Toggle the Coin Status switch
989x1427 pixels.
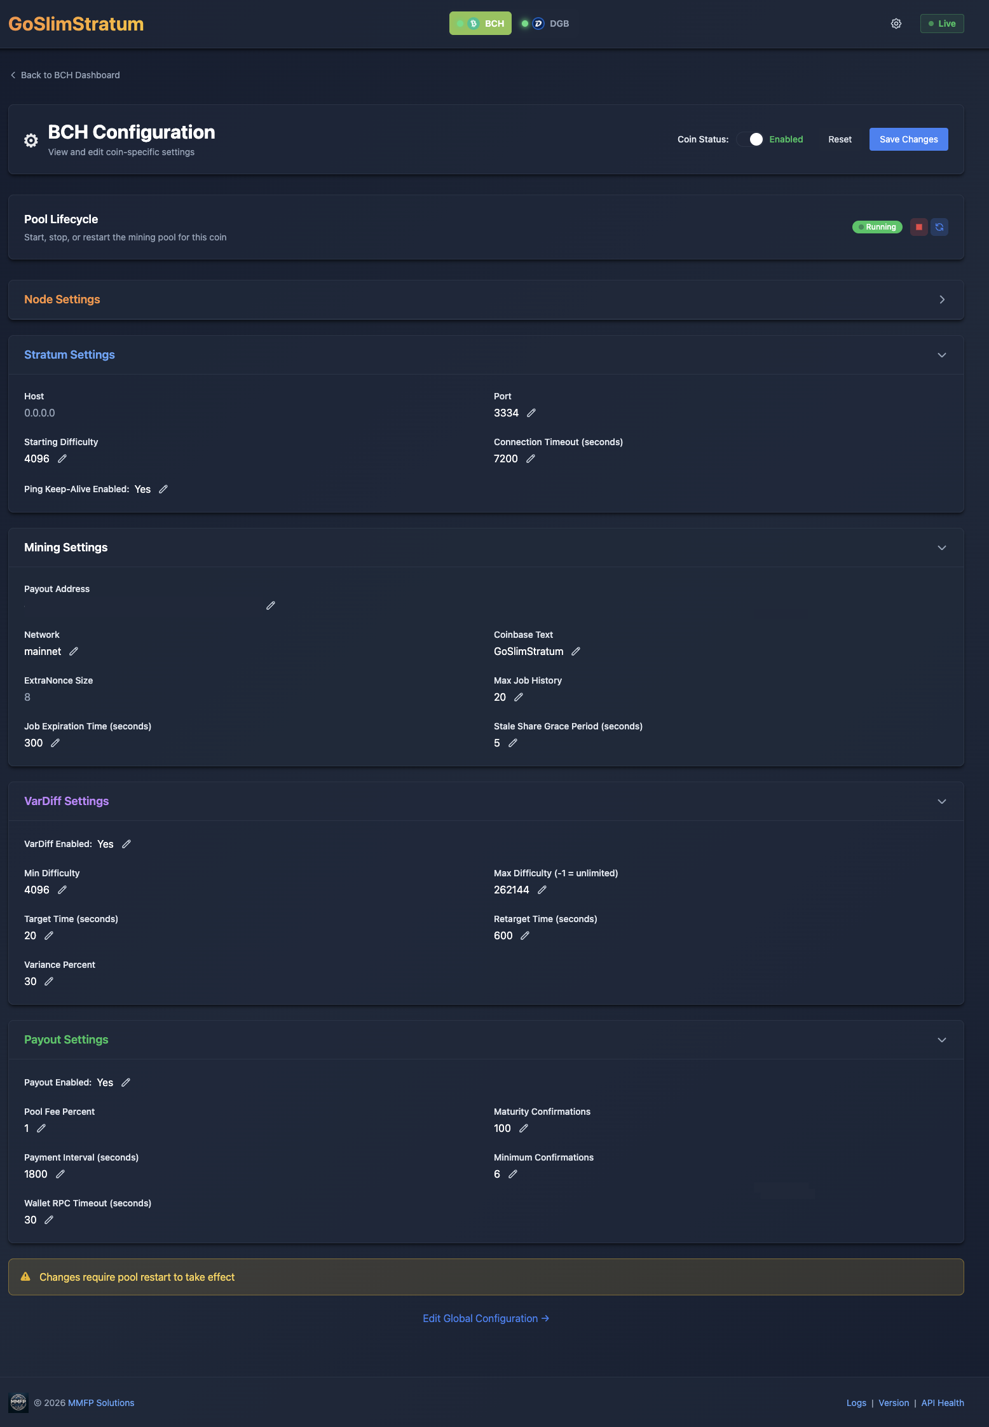[x=751, y=139]
